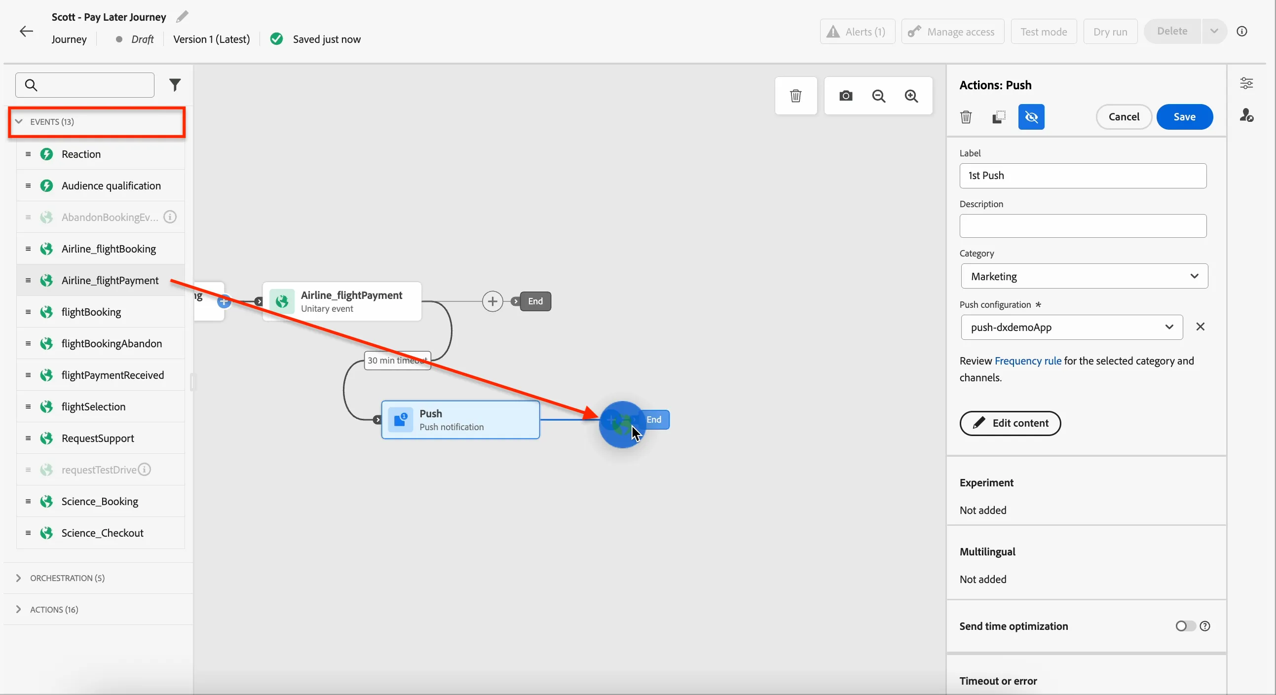This screenshot has height=695, width=1276.
Task: Enable Send time optimization switch
Action: [x=1185, y=626]
